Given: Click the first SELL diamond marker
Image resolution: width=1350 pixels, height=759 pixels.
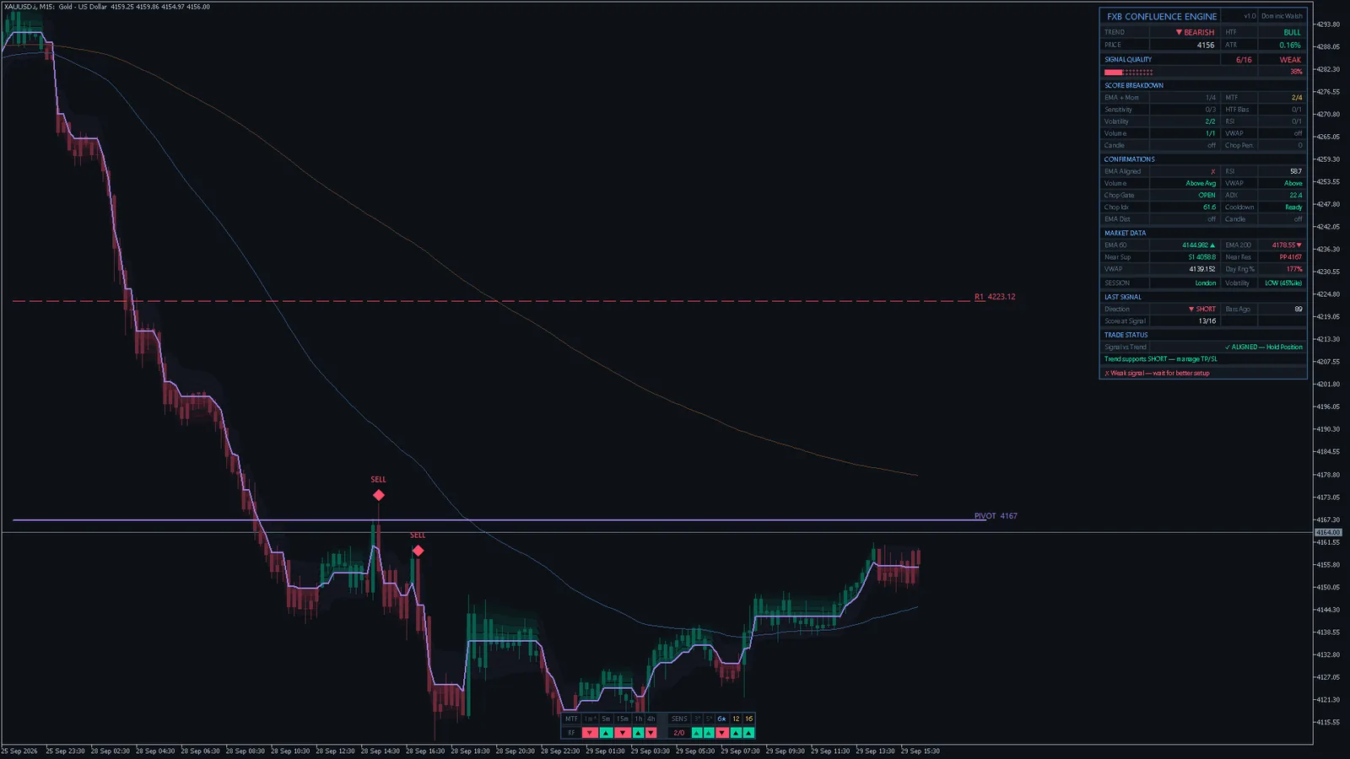Looking at the screenshot, I should (378, 495).
